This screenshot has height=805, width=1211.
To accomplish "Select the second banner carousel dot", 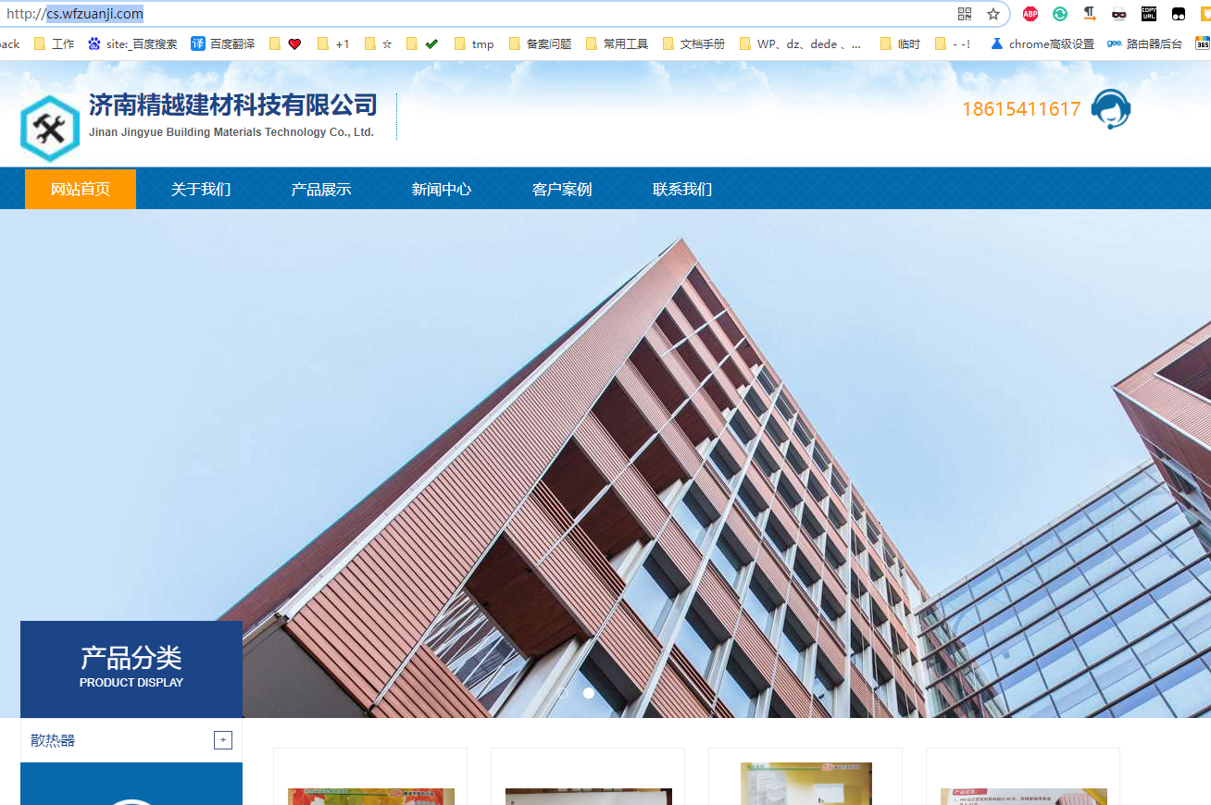I will tap(589, 692).
